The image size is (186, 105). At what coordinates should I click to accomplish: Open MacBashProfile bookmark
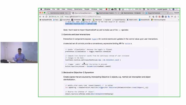[46, 20]
